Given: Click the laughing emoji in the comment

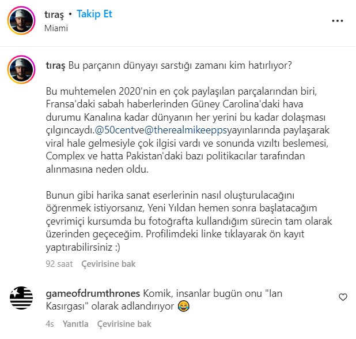Looking at the screenshot, I should tap(184, 306).
